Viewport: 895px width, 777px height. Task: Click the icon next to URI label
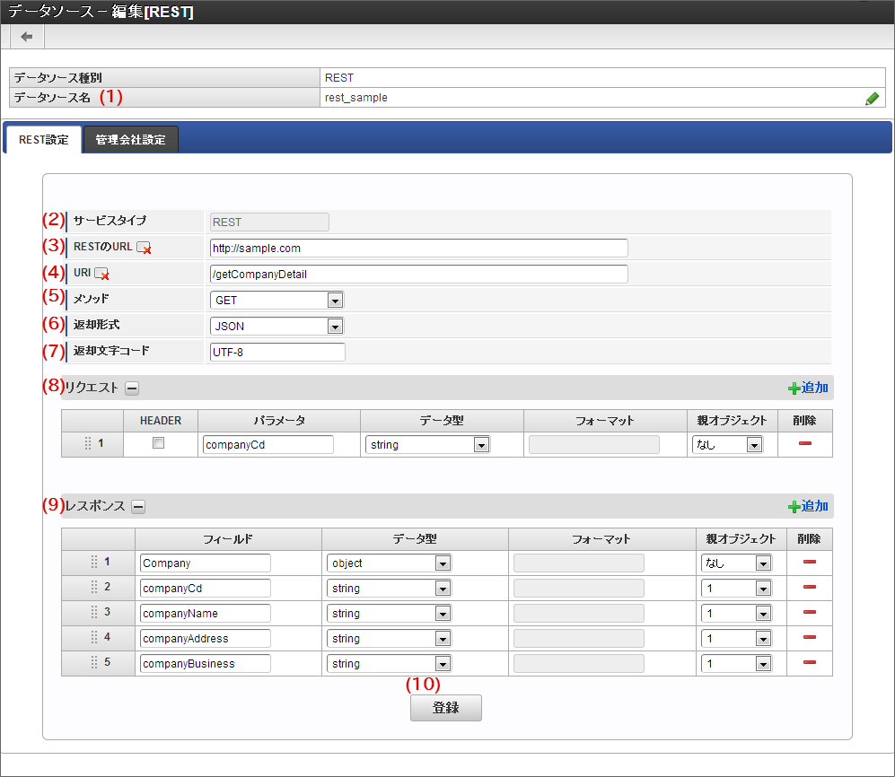coord(101,275)
